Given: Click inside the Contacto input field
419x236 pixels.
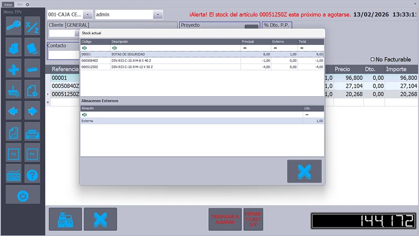Looking at the screenshot, I should 63,55.
